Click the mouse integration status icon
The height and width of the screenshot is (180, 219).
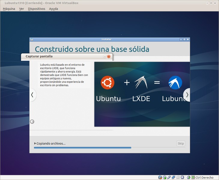(188, 178)
